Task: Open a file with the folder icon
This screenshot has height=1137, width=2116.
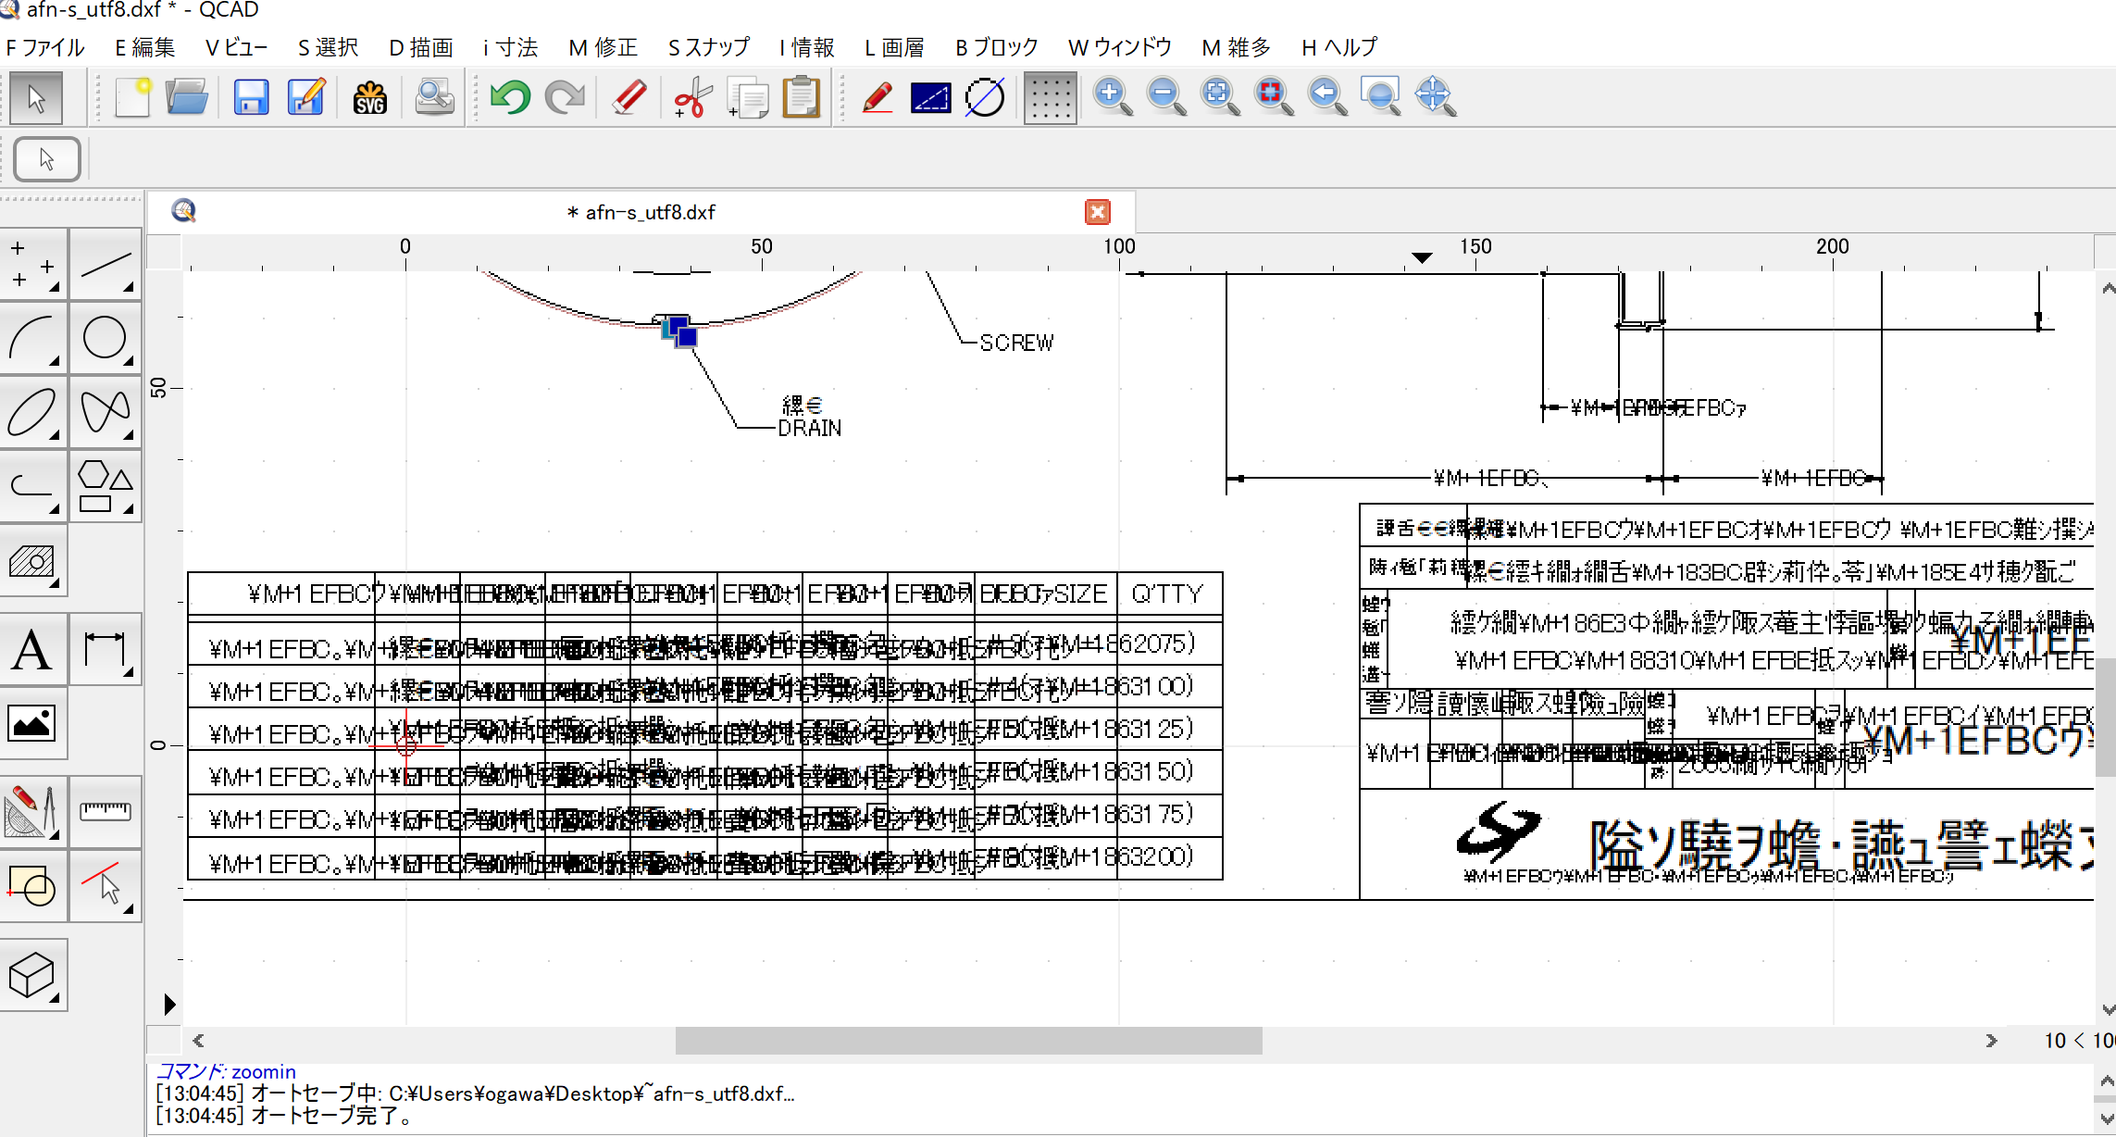Action: [186, 97]
